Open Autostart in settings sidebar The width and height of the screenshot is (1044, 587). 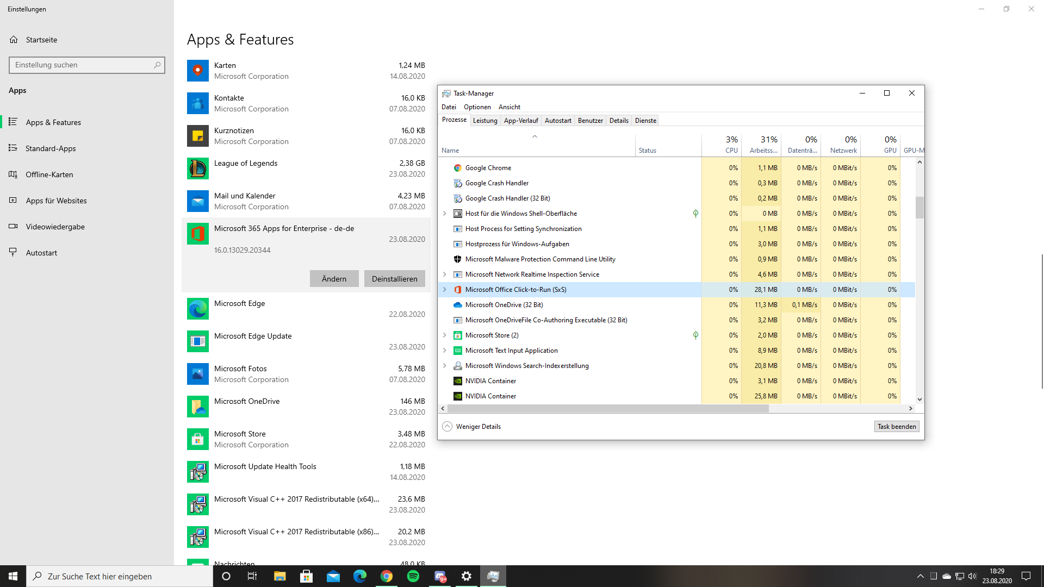tap(87, 253)
